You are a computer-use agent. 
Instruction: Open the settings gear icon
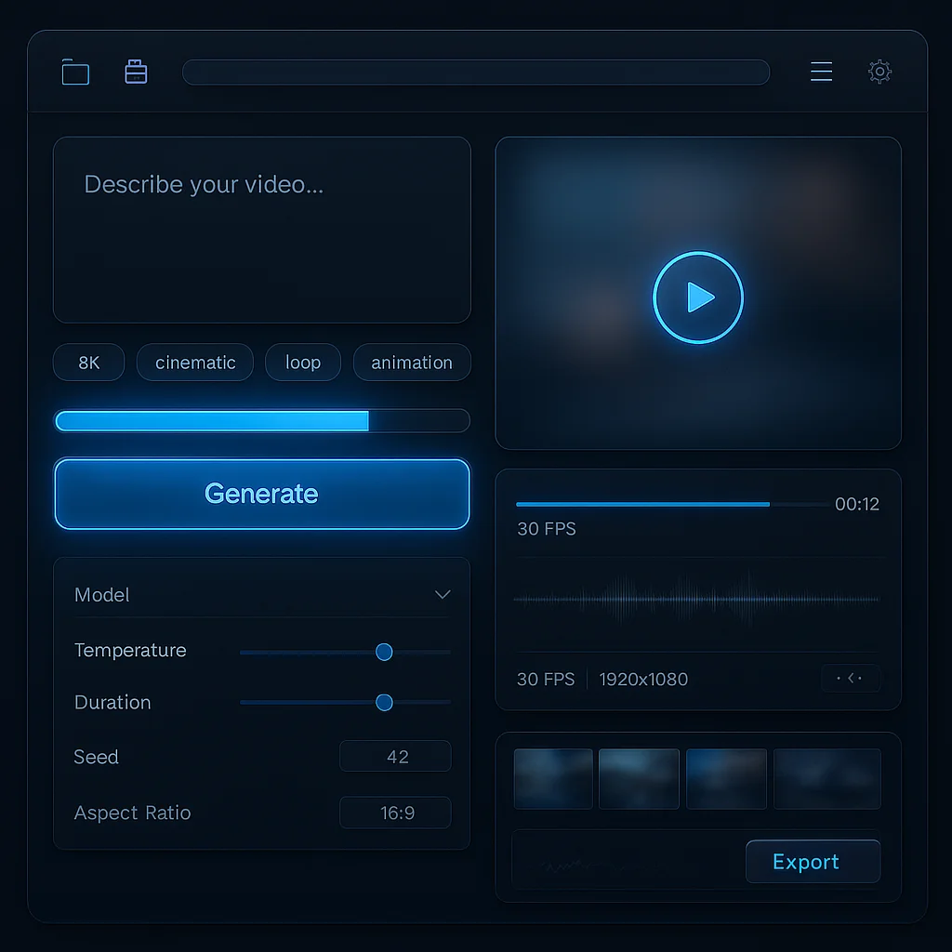[879, 72]
